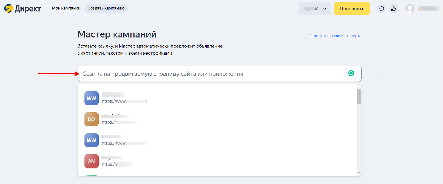Choose the first https://www suggestion entry
This screenshot has height=184, width=443.
tap(124, 98)
